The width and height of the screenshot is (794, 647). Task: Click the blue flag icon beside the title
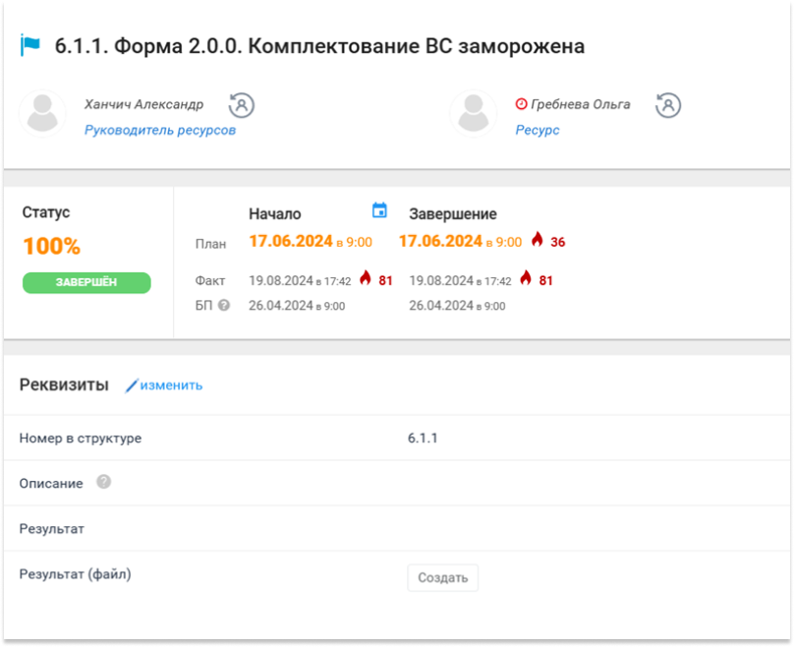tap(30, 46)
